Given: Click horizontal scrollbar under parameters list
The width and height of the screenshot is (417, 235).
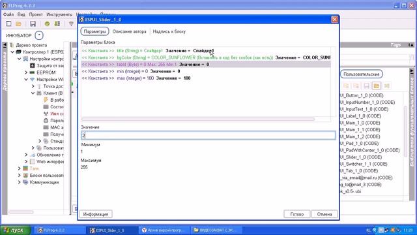Looking at the screenshot, I should [x=198, y=119].
